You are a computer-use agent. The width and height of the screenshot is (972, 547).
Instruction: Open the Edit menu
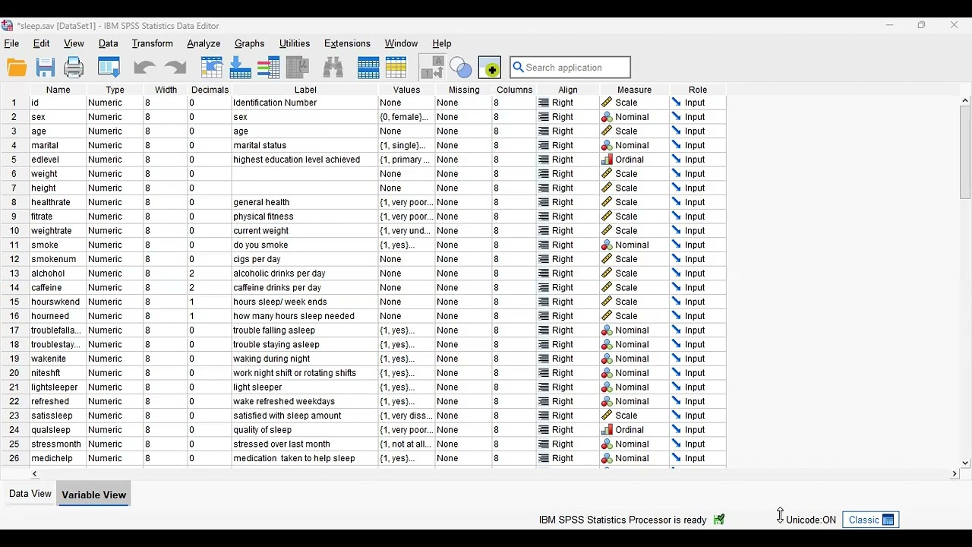[x=42, y=44]
